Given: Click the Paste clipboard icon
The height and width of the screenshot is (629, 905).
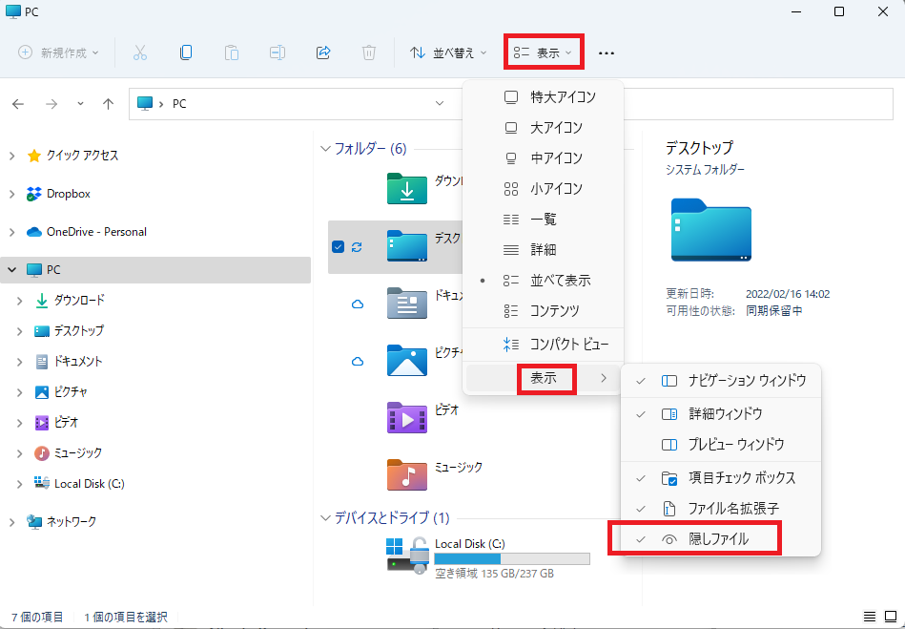Looking at the screenshot, I should click(x=232, y=52).
